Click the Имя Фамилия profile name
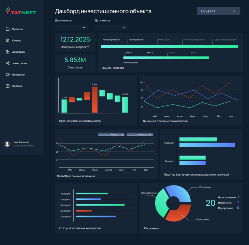The image size is (249, 245). tap(21, 142)
